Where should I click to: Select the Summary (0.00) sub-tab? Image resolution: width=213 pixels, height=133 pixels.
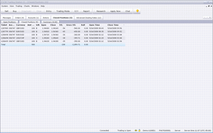coord(50,22)
